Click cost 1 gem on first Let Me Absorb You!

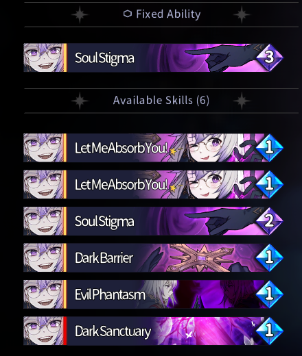click(270, 148)
